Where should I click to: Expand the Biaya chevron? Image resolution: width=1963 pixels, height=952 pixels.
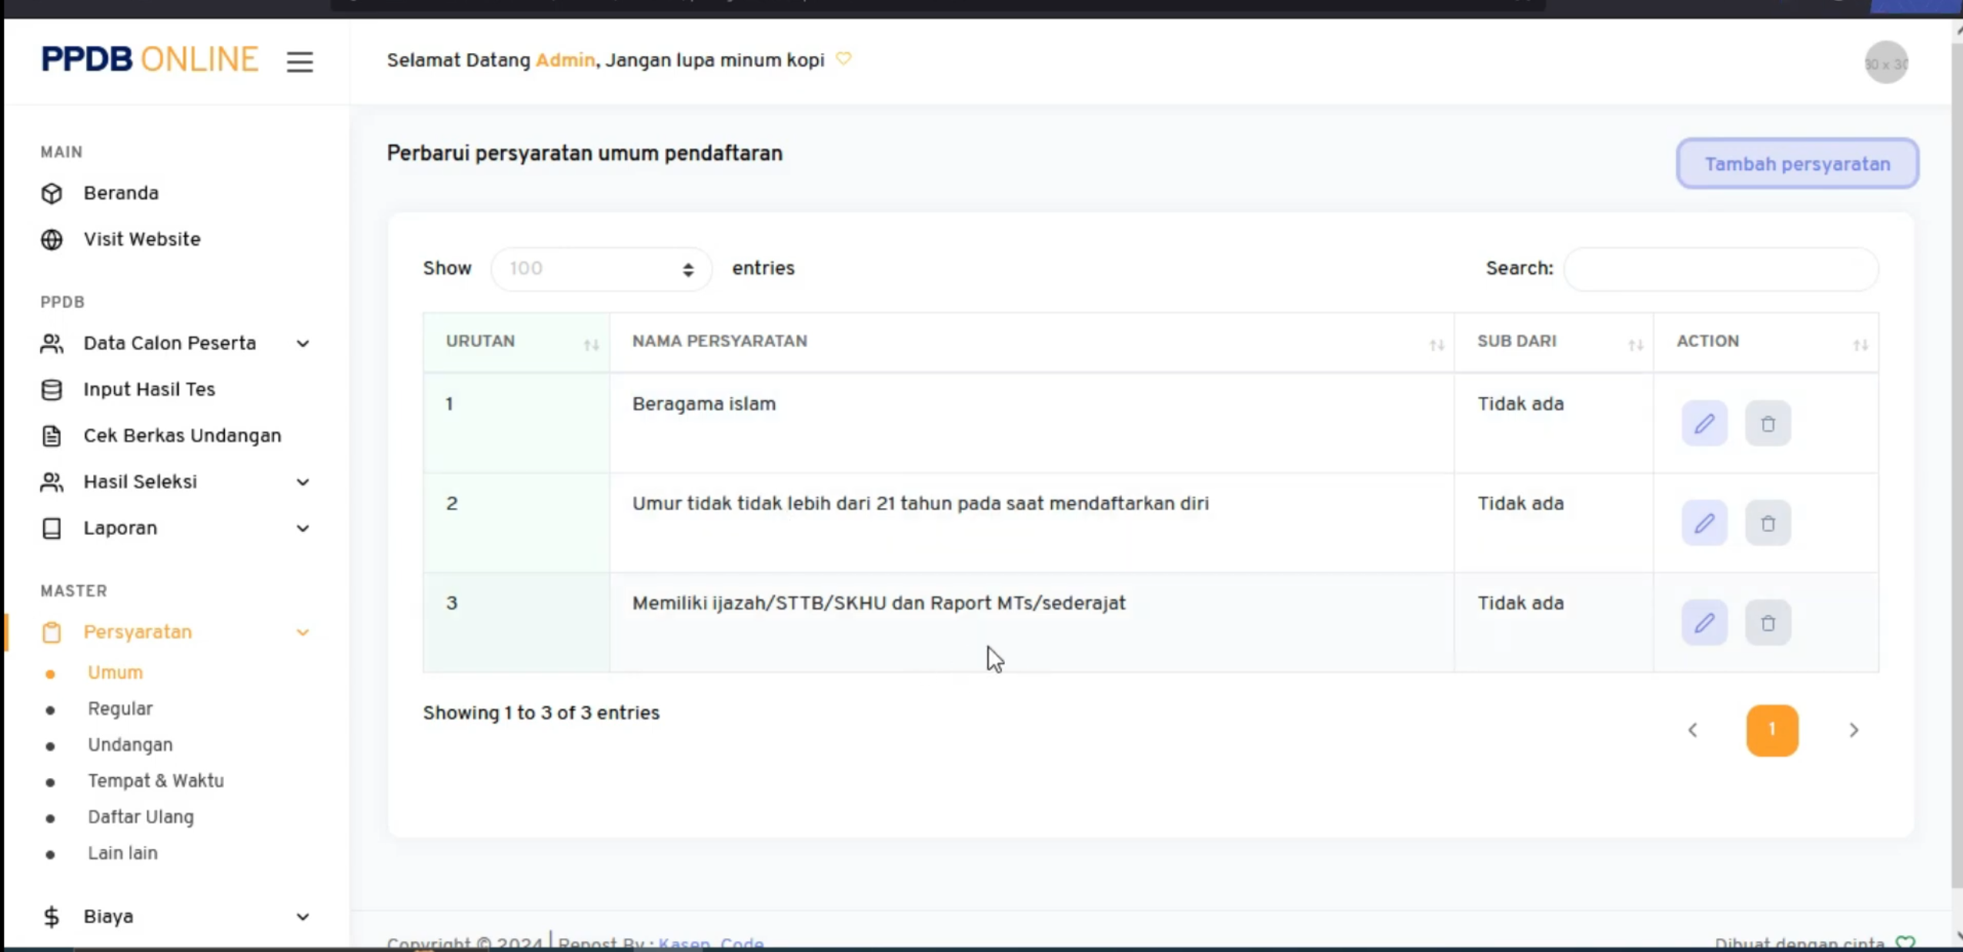click(x=303, y=917)
